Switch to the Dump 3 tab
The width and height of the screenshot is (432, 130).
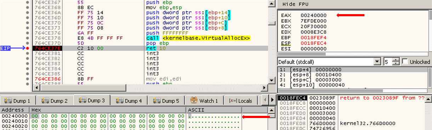[91, 100]
